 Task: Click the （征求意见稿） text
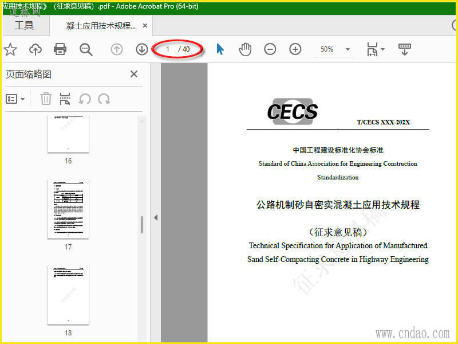tap(338, 232)
